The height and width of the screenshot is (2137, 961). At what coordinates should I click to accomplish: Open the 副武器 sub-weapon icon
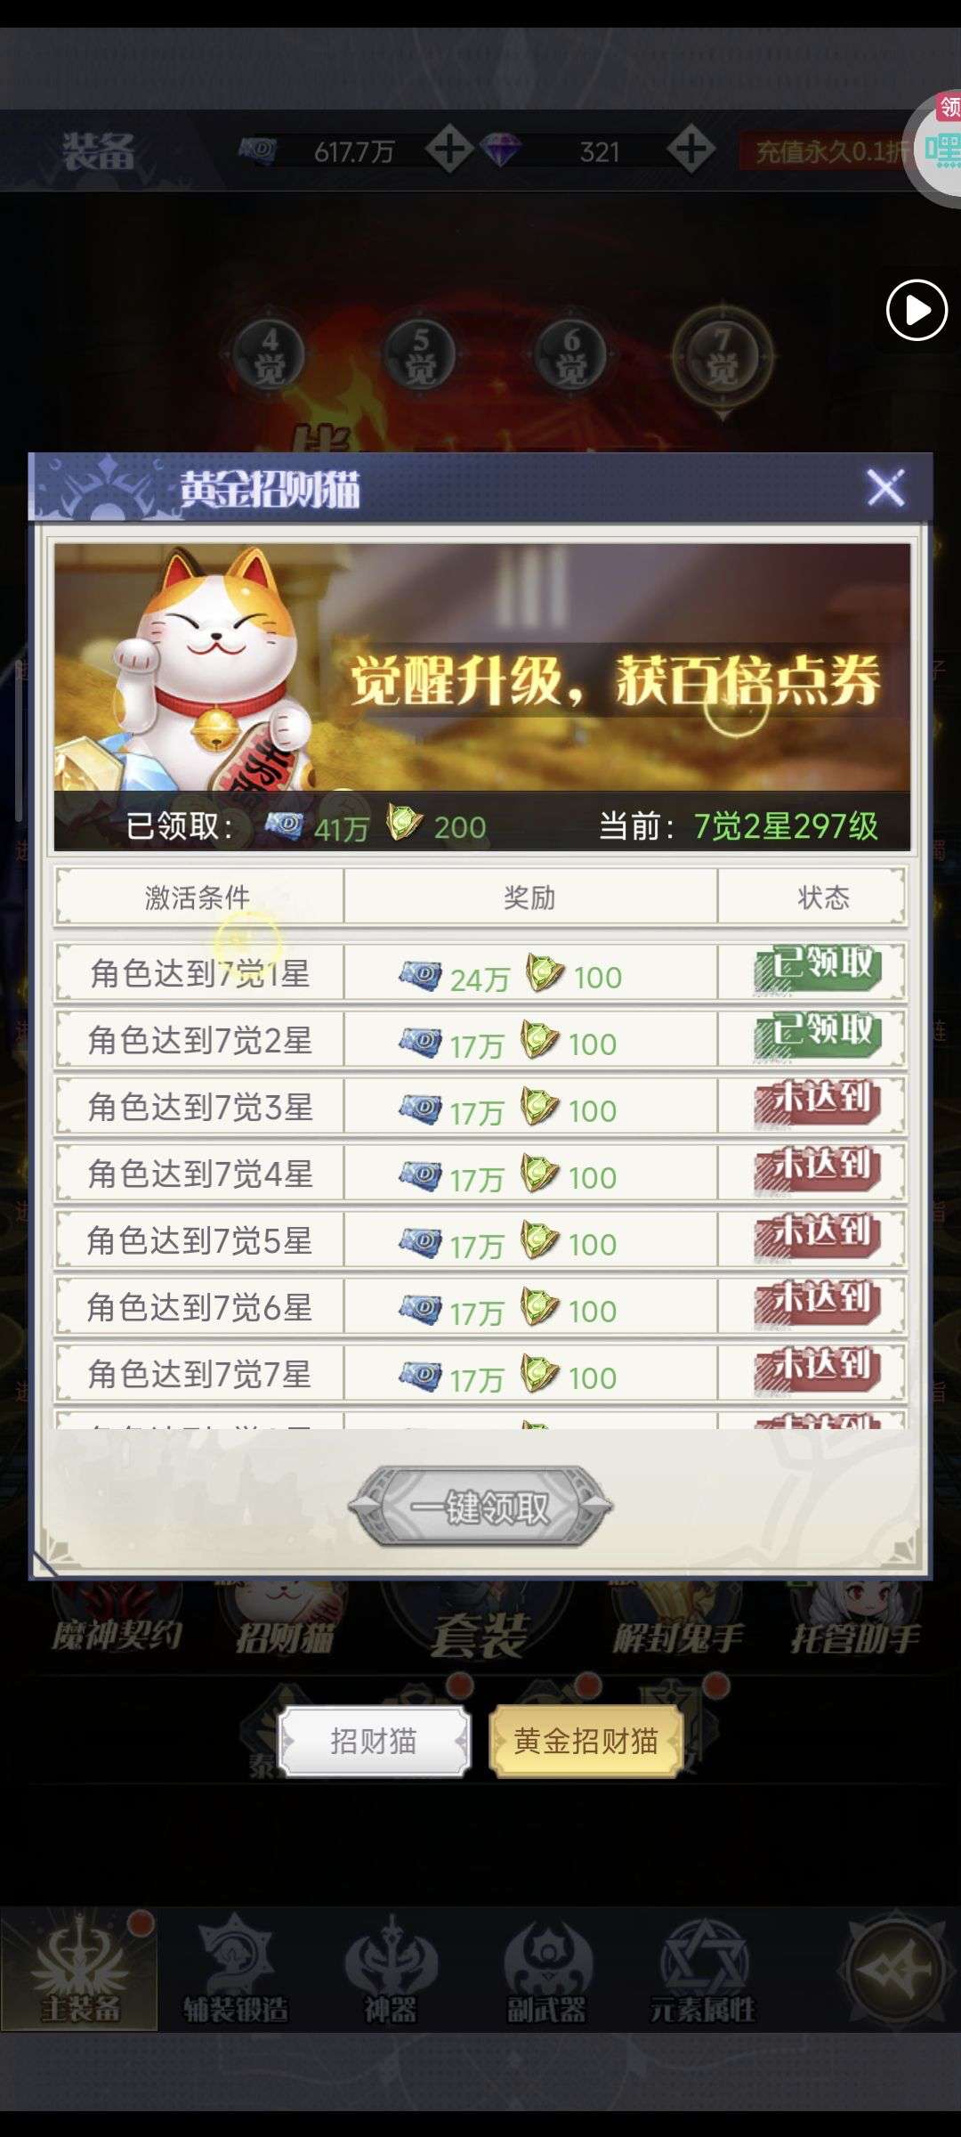(546, 1969)
